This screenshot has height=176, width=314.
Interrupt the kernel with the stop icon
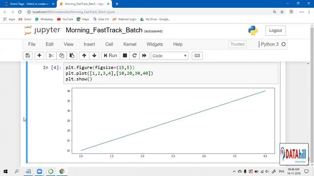125,56
